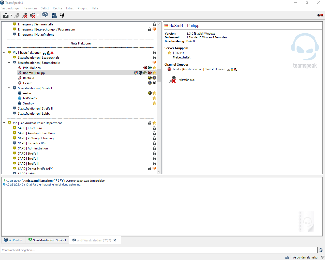Image resolution: width=325 pixels, height=260 pixels.
Task: Open the Verbindungen menu
Action: point(11,8)
